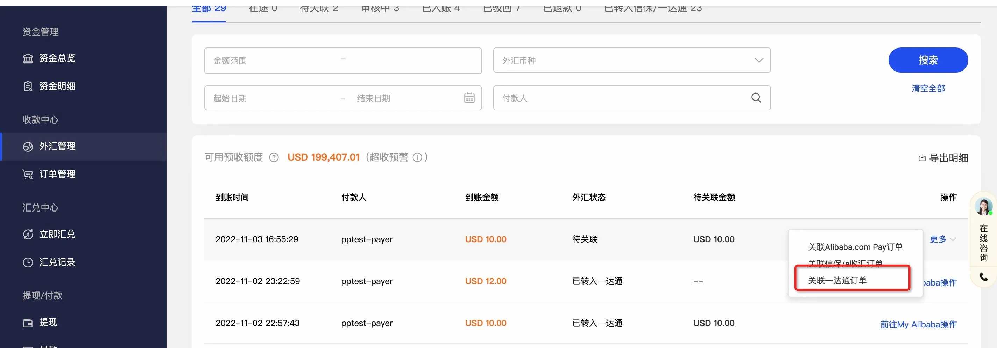Click the magnifier icon in 付款人 field

756,98
